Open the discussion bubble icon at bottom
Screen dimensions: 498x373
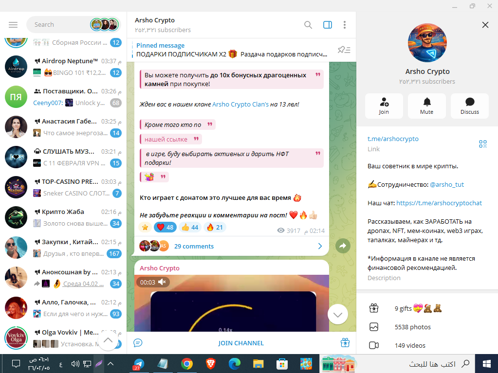click(138, 343)
